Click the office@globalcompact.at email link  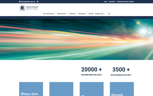click(27, 2)
